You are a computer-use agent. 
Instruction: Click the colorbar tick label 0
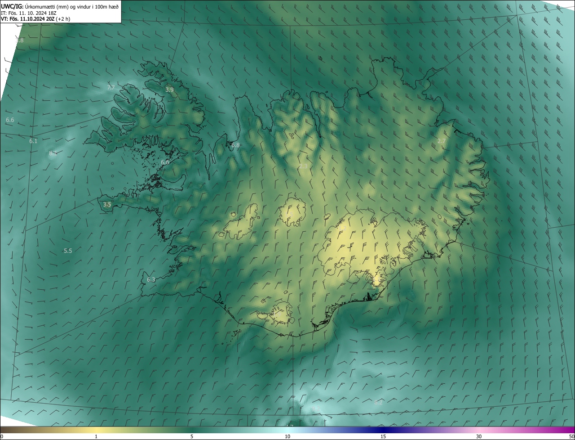(2, 436)
